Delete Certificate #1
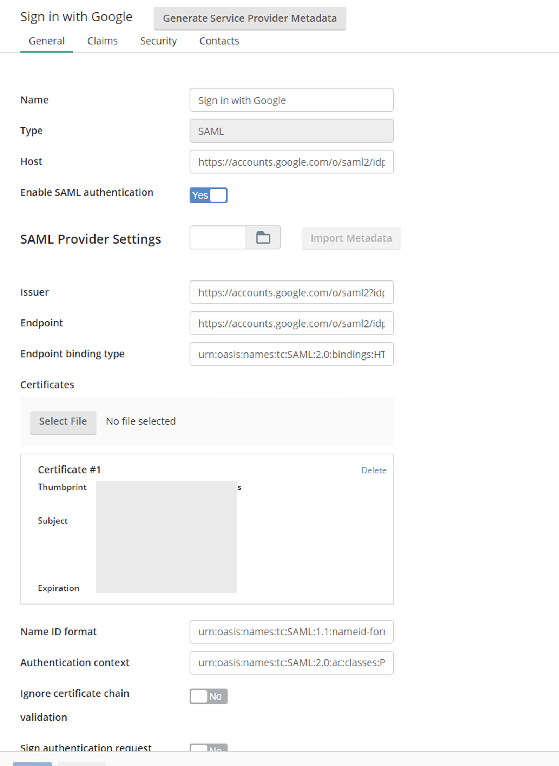559x766 pixels. point(374,470)
